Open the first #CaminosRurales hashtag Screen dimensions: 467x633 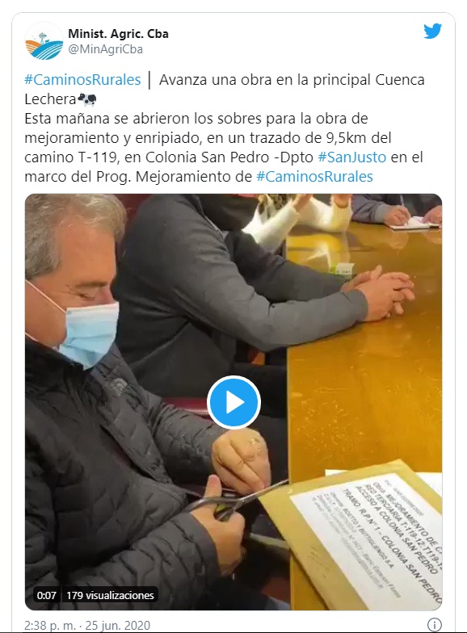(x=82, y=79)
